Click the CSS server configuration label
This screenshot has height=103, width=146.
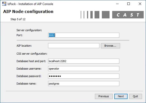point(32,54)
